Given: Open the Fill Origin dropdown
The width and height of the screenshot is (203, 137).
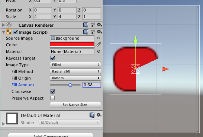Looking at the screenshot, I should coord(75,78).
